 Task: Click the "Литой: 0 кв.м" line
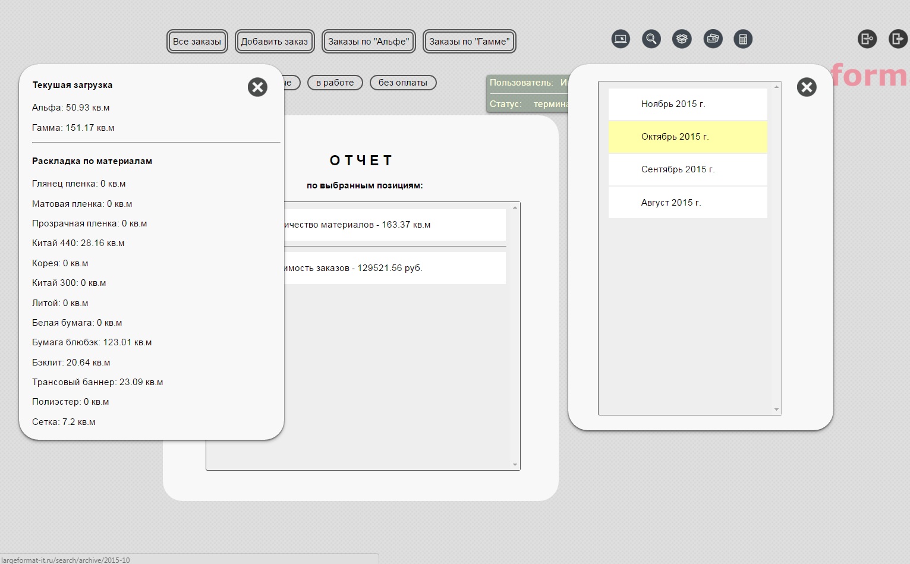click(60, 303)
